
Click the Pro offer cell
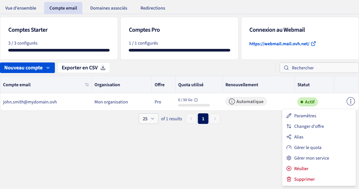tap(158, 102)
